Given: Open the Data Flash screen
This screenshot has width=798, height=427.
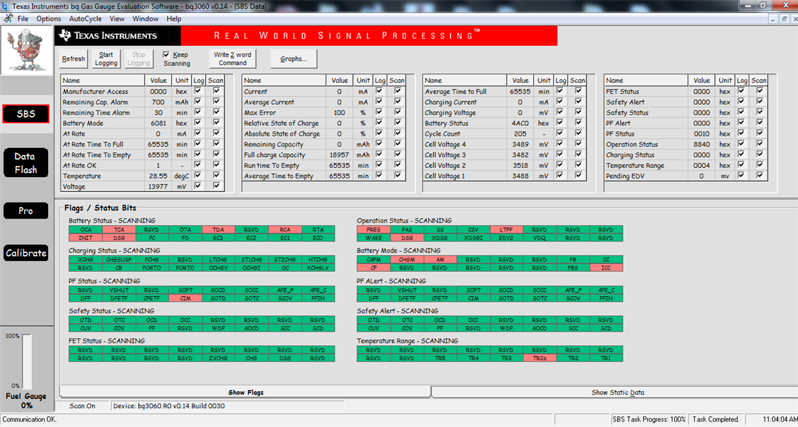Looking at the screenshot, I should tap(25, 163).
